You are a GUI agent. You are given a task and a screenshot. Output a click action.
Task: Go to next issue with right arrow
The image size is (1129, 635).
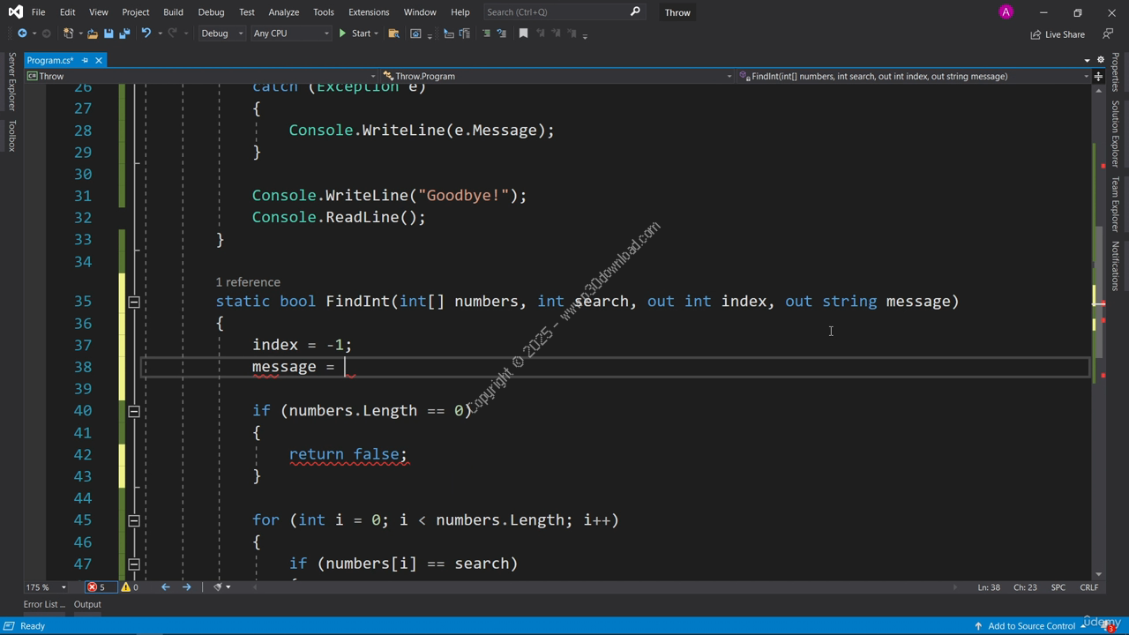pyautogui.click(x=186, y=587)
